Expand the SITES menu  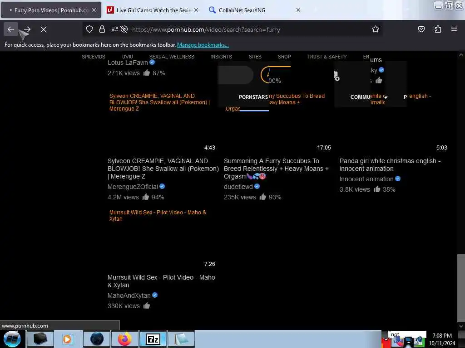pyautogui.click(x=255, y=57)
